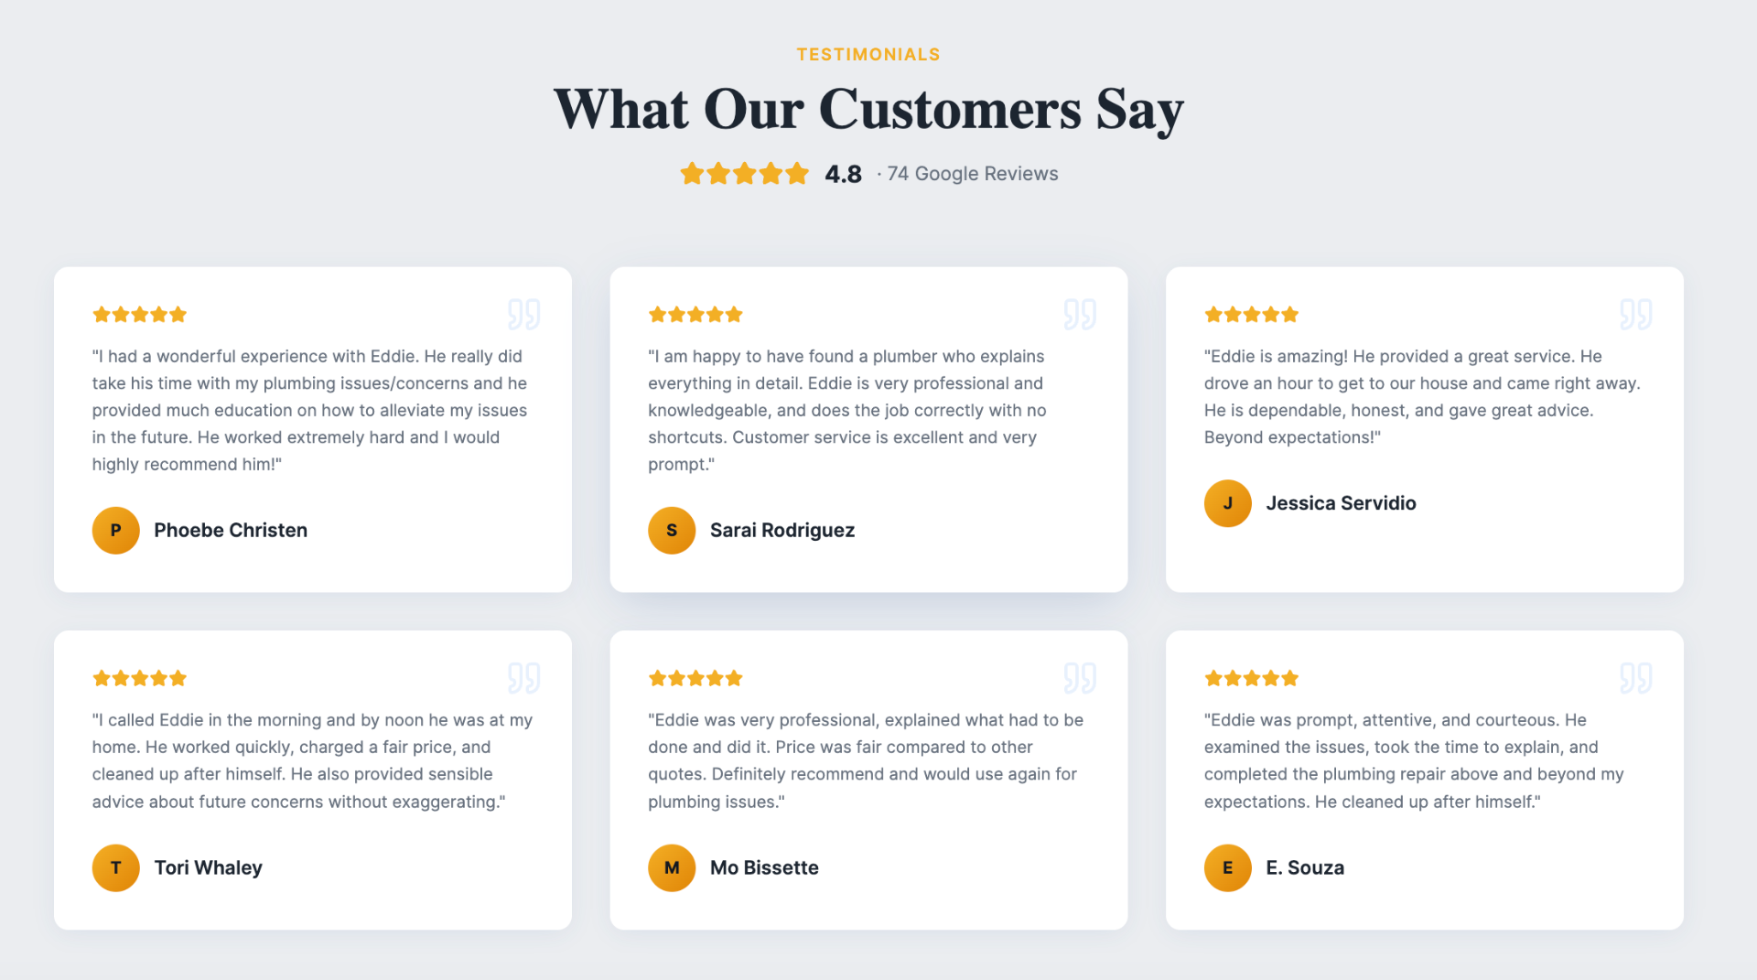
Task: Click the quote icon on Tori Whaley's card
Action: coord(523,678)
